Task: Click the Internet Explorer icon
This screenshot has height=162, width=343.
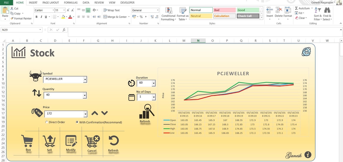Action: coord(306,52)
